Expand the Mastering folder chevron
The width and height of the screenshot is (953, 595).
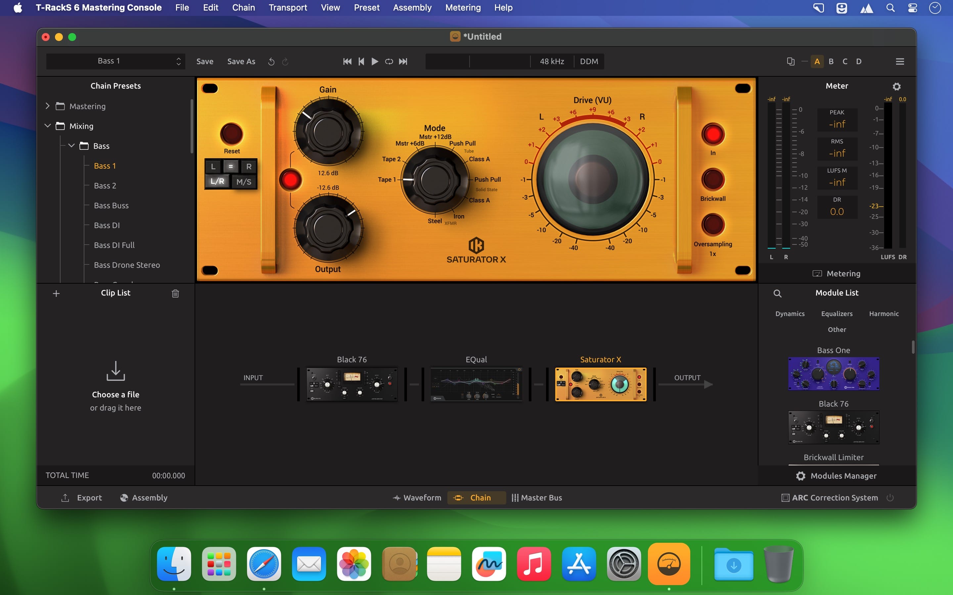tap(48, 106)
